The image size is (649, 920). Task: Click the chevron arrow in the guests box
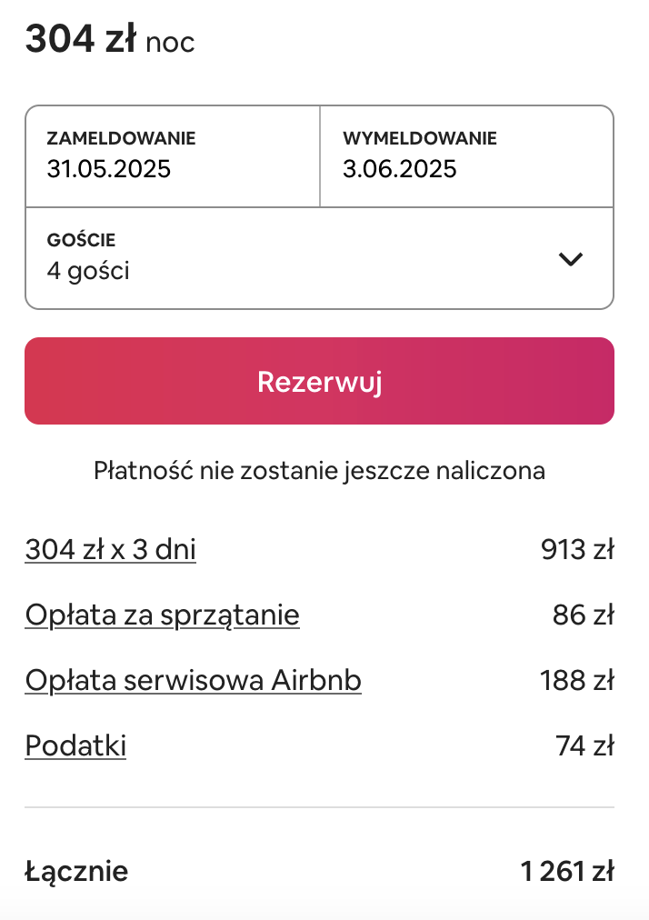click(x=570, y=259)
